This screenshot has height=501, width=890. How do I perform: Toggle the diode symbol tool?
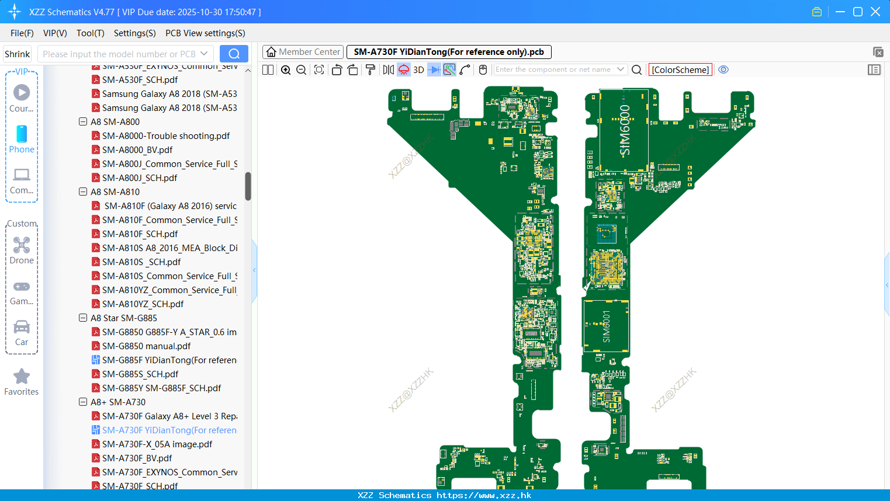click(434, 69)
